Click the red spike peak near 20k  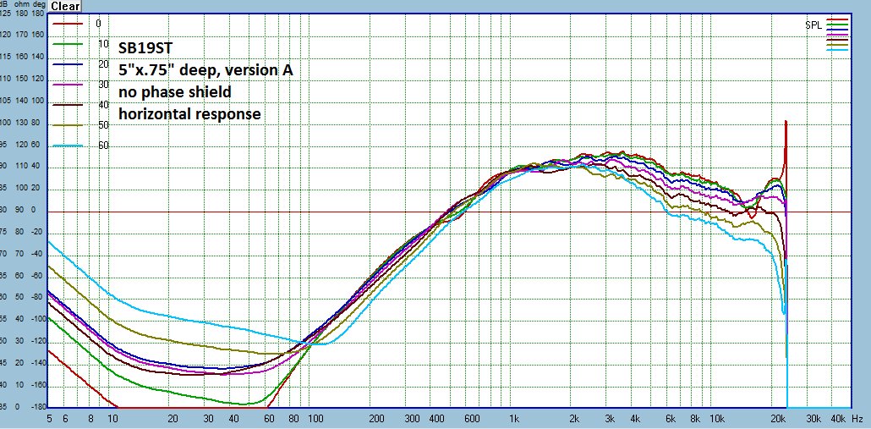[786, 122]
